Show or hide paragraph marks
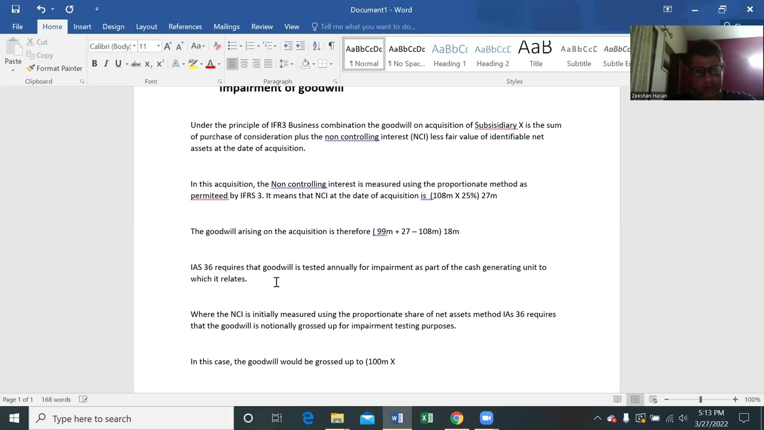The width and height of the screenshot is (764, 430). [x=331, y=46]
